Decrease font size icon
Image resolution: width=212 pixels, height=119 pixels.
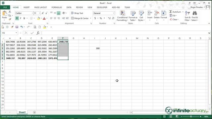(x=46, y=13)
